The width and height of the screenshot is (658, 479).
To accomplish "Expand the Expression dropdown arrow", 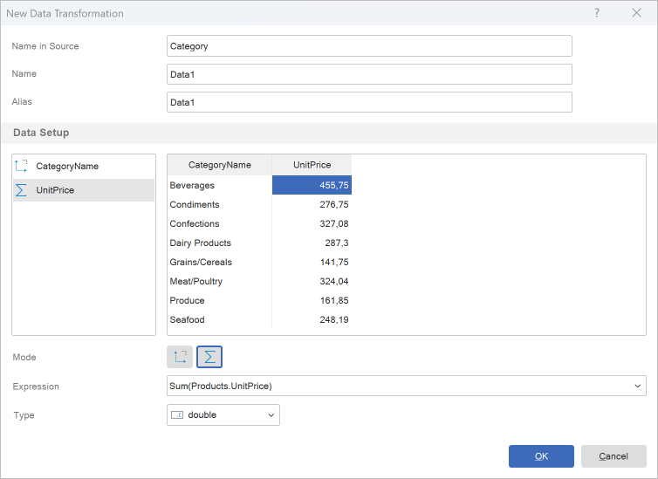I will coord(637,387).
